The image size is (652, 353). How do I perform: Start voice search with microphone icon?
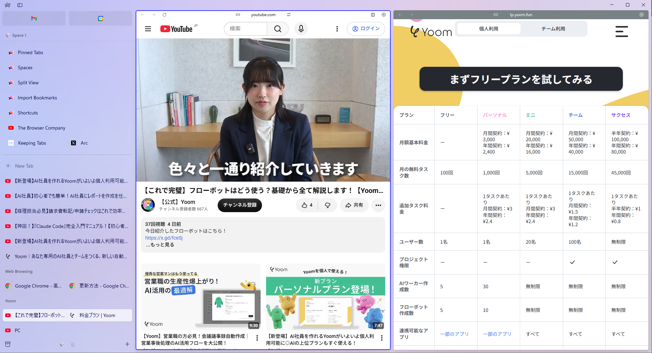point(301,29)
